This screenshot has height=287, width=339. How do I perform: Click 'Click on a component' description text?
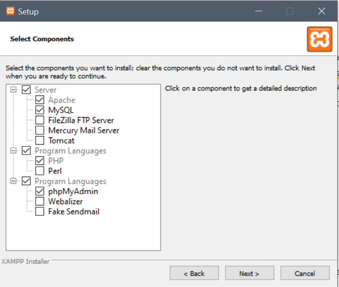pyautogui.click(x=240, y=88)
